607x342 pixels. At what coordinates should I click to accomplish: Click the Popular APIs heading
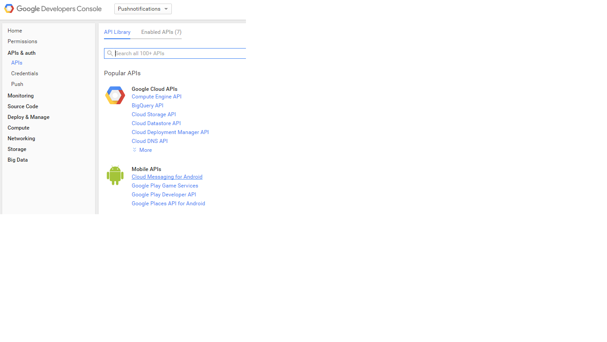[x=122, y=73]
